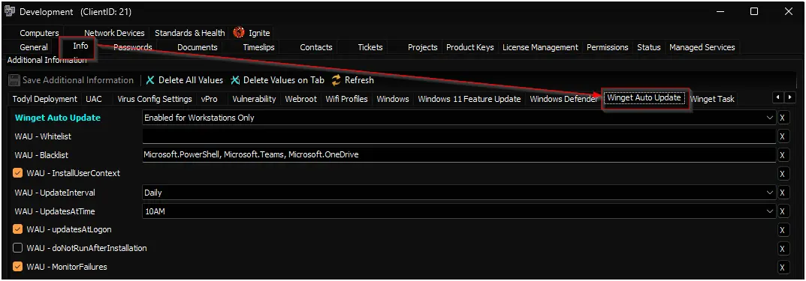Toggle WAU - MonitorFailures checkbox
806x281 pixels.
tap(18, 267)
